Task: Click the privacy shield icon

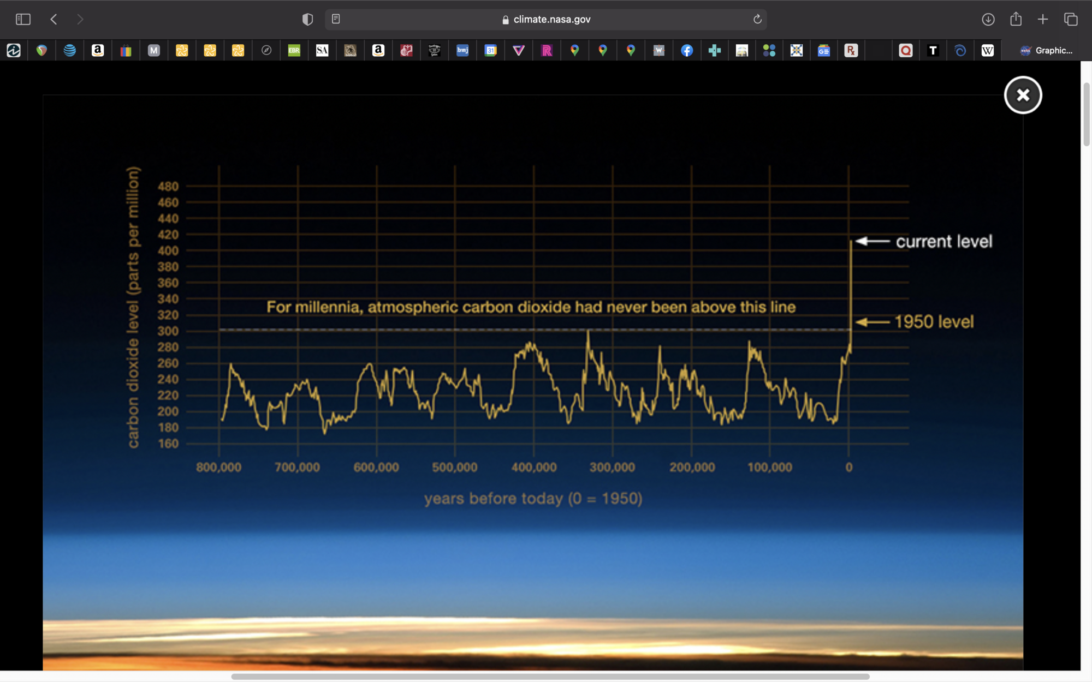Action: click(x=307, y=19)
